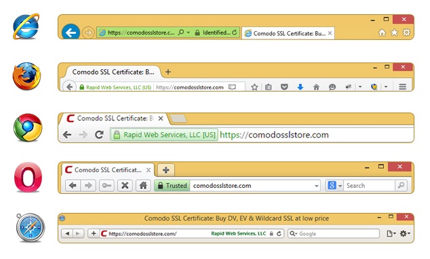Click Rapid Web Services, LLC (US) in Firefox
The image size is (430, 259).
115,87
